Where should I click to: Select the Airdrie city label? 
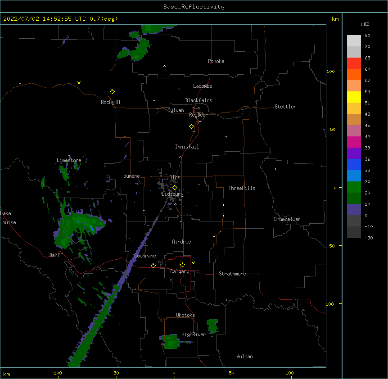click(181, 242)
